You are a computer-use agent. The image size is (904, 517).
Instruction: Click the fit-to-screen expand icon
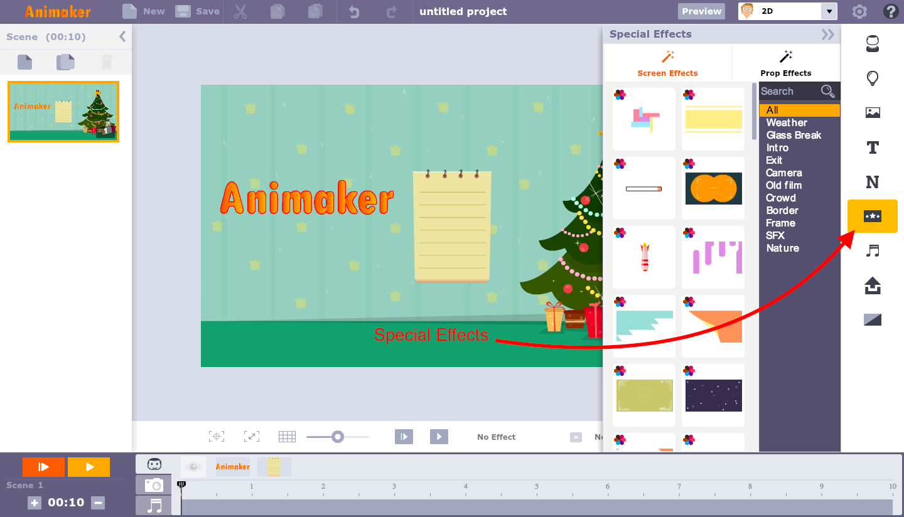tap(251, 437)
